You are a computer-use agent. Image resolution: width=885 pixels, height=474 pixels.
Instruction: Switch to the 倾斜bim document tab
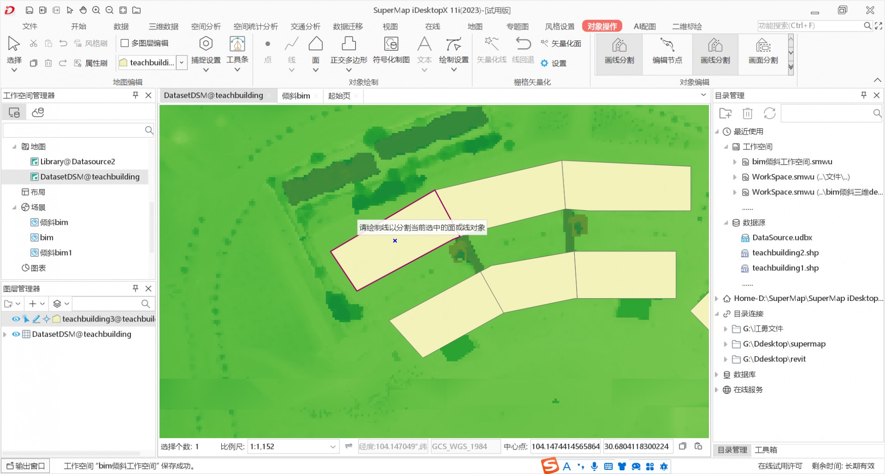tap(296, 95)
